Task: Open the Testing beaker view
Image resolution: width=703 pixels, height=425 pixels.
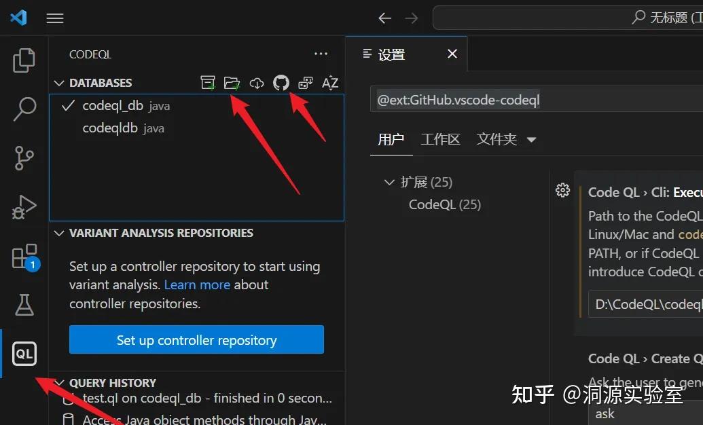Action: tap(24, 305)
